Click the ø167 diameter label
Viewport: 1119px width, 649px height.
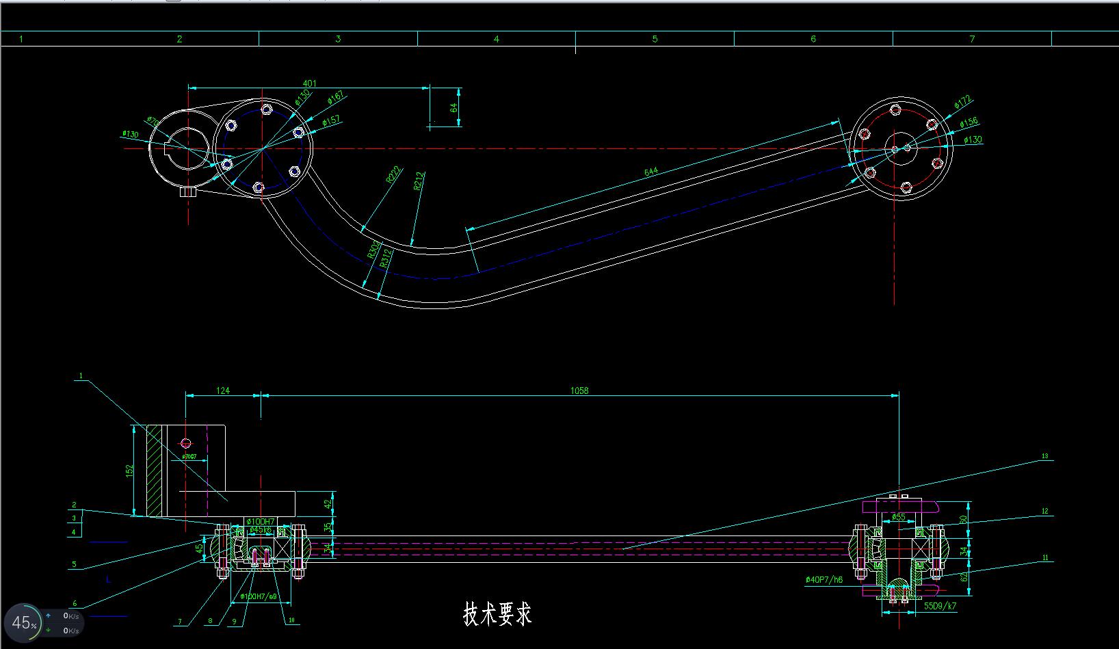click(x=335, y=98)
